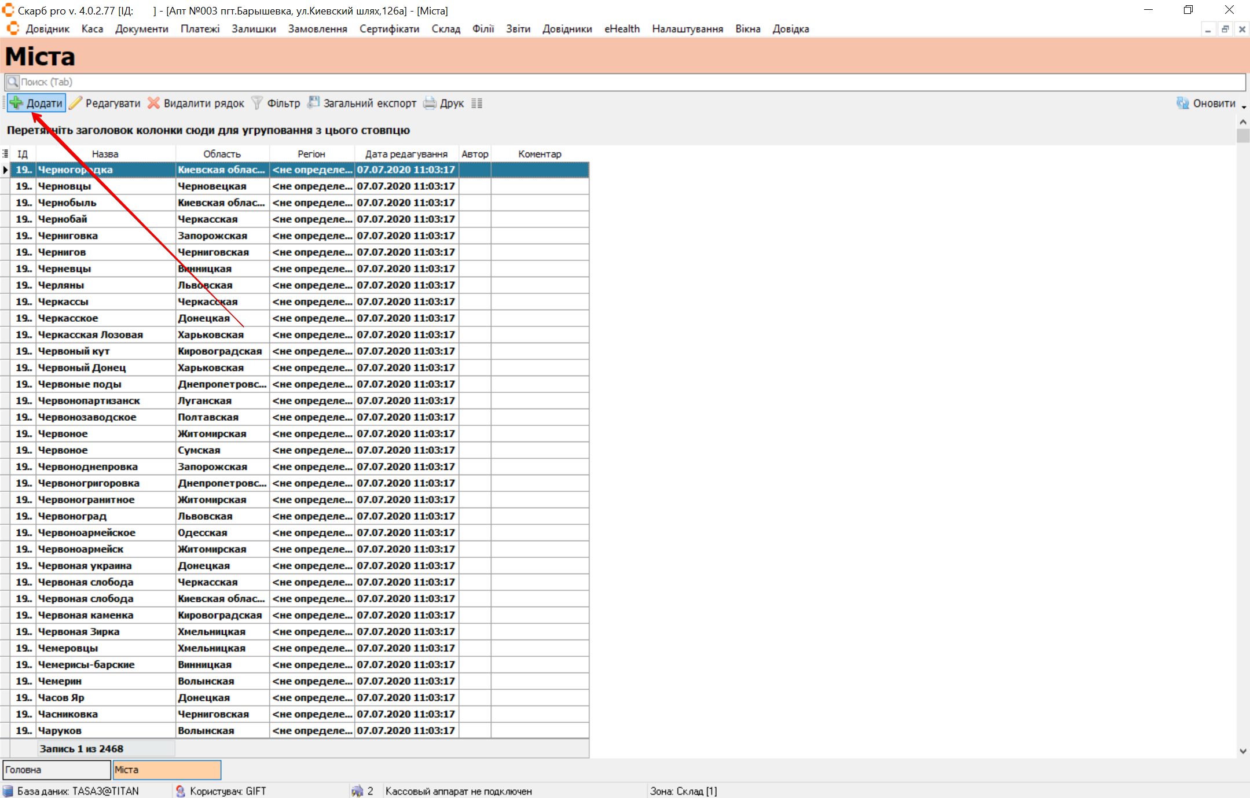
Task: Expand the toolbar overflow arrow near Оновити
Action: pos(1244,107)
